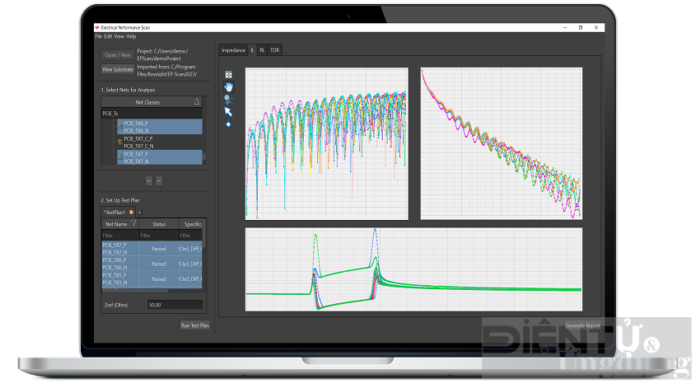Switch to the TDR tab
This screenshot has width=700, height=388.
point(274,50)
